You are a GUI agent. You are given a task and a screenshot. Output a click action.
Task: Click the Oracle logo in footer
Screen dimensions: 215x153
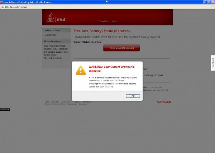[x=164, y=102]
